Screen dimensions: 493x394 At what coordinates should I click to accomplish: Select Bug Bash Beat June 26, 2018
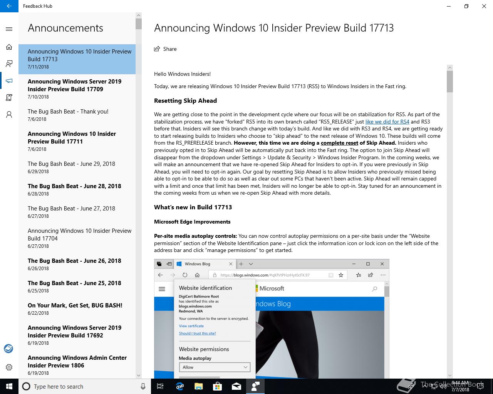tap(77, 264)
